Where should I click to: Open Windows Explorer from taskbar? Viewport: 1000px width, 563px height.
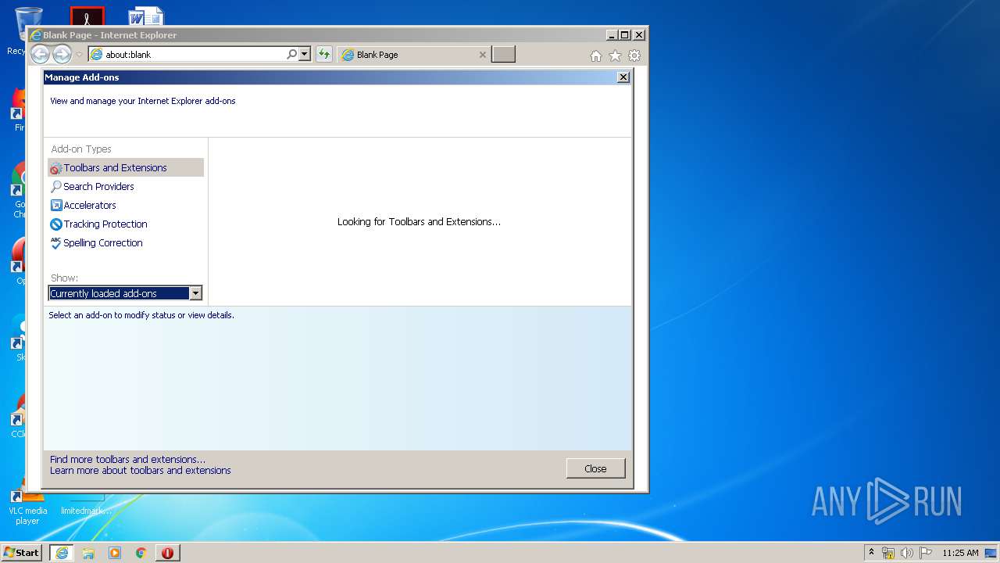(x=88, y=553)
